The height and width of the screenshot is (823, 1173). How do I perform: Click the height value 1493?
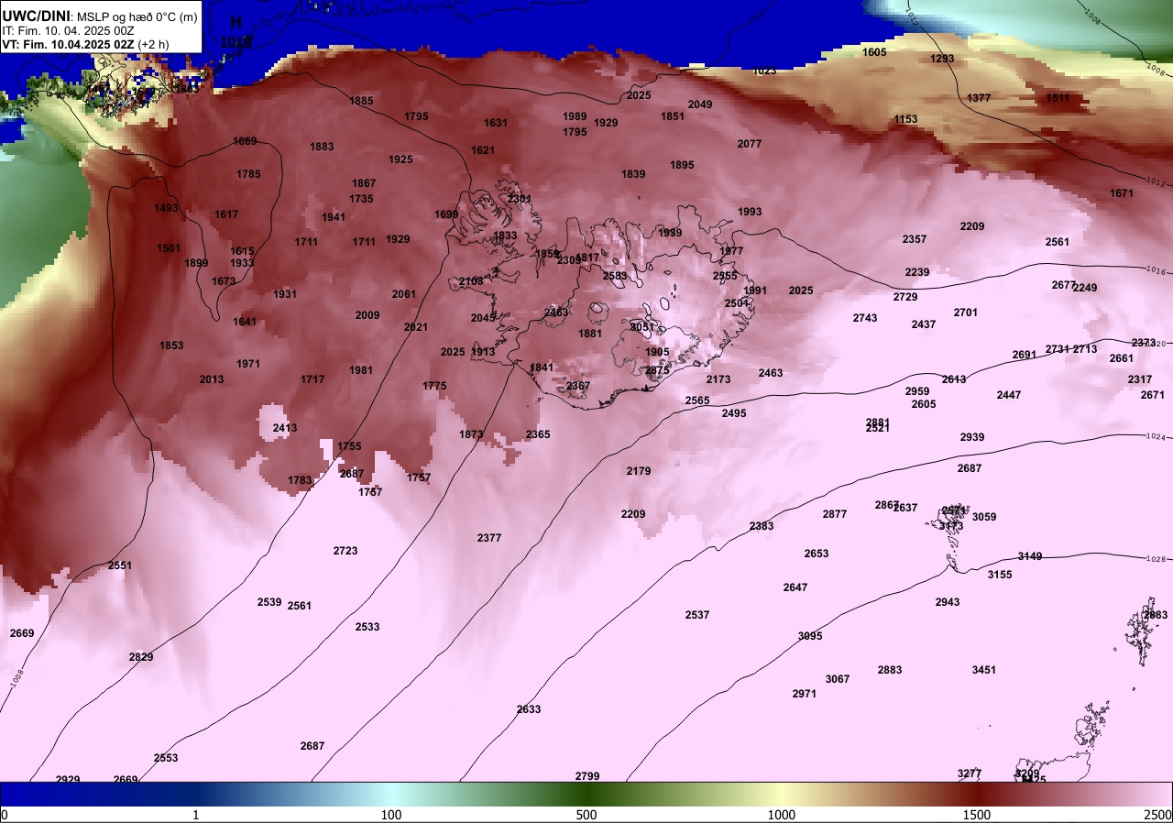click(166, 208)
